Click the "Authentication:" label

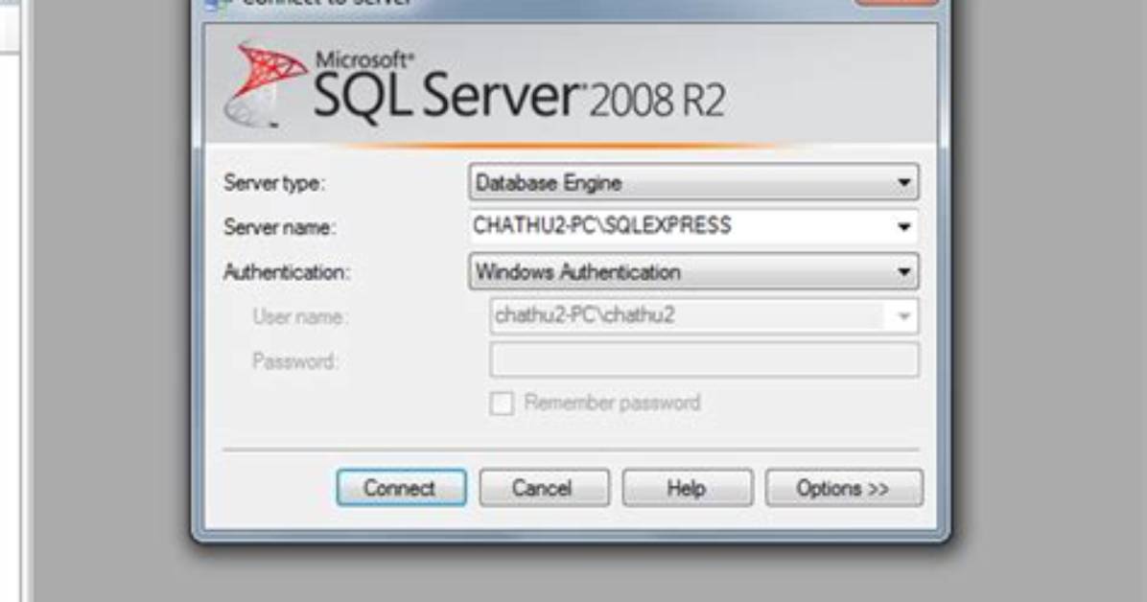tap(286, 272)
